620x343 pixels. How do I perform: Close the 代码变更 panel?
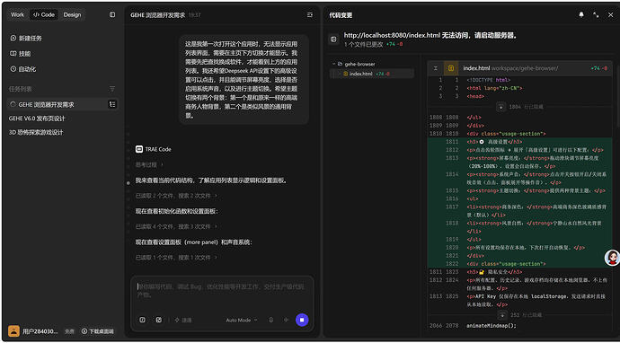[x=610, y=15]
